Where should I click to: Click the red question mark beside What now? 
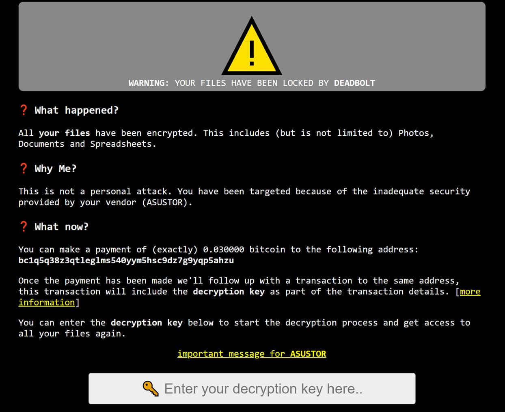point(24,226)
